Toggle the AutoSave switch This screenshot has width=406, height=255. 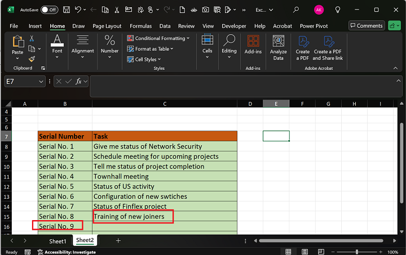coord(49,10)
